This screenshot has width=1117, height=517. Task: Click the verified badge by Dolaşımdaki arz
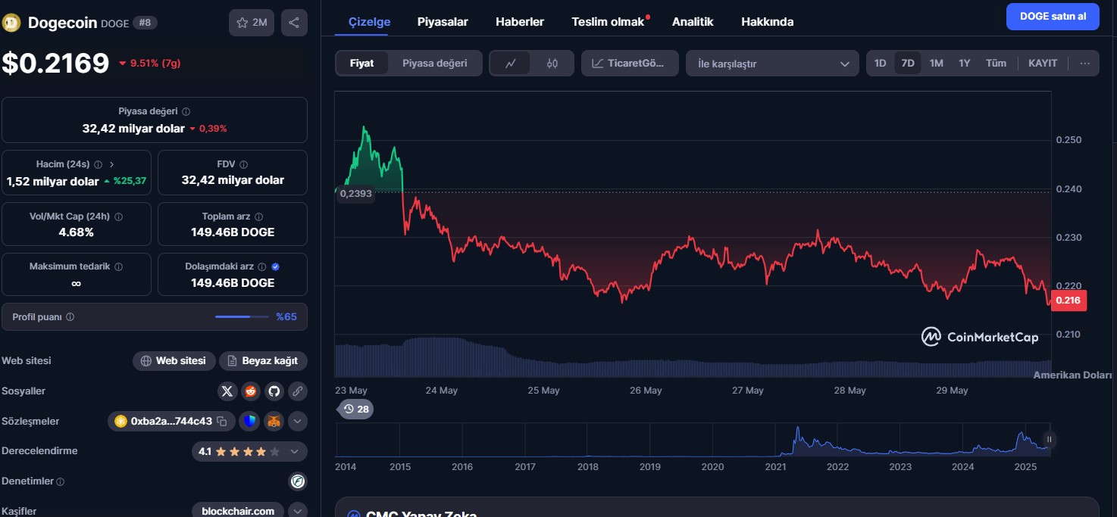[x=275, y=266]
